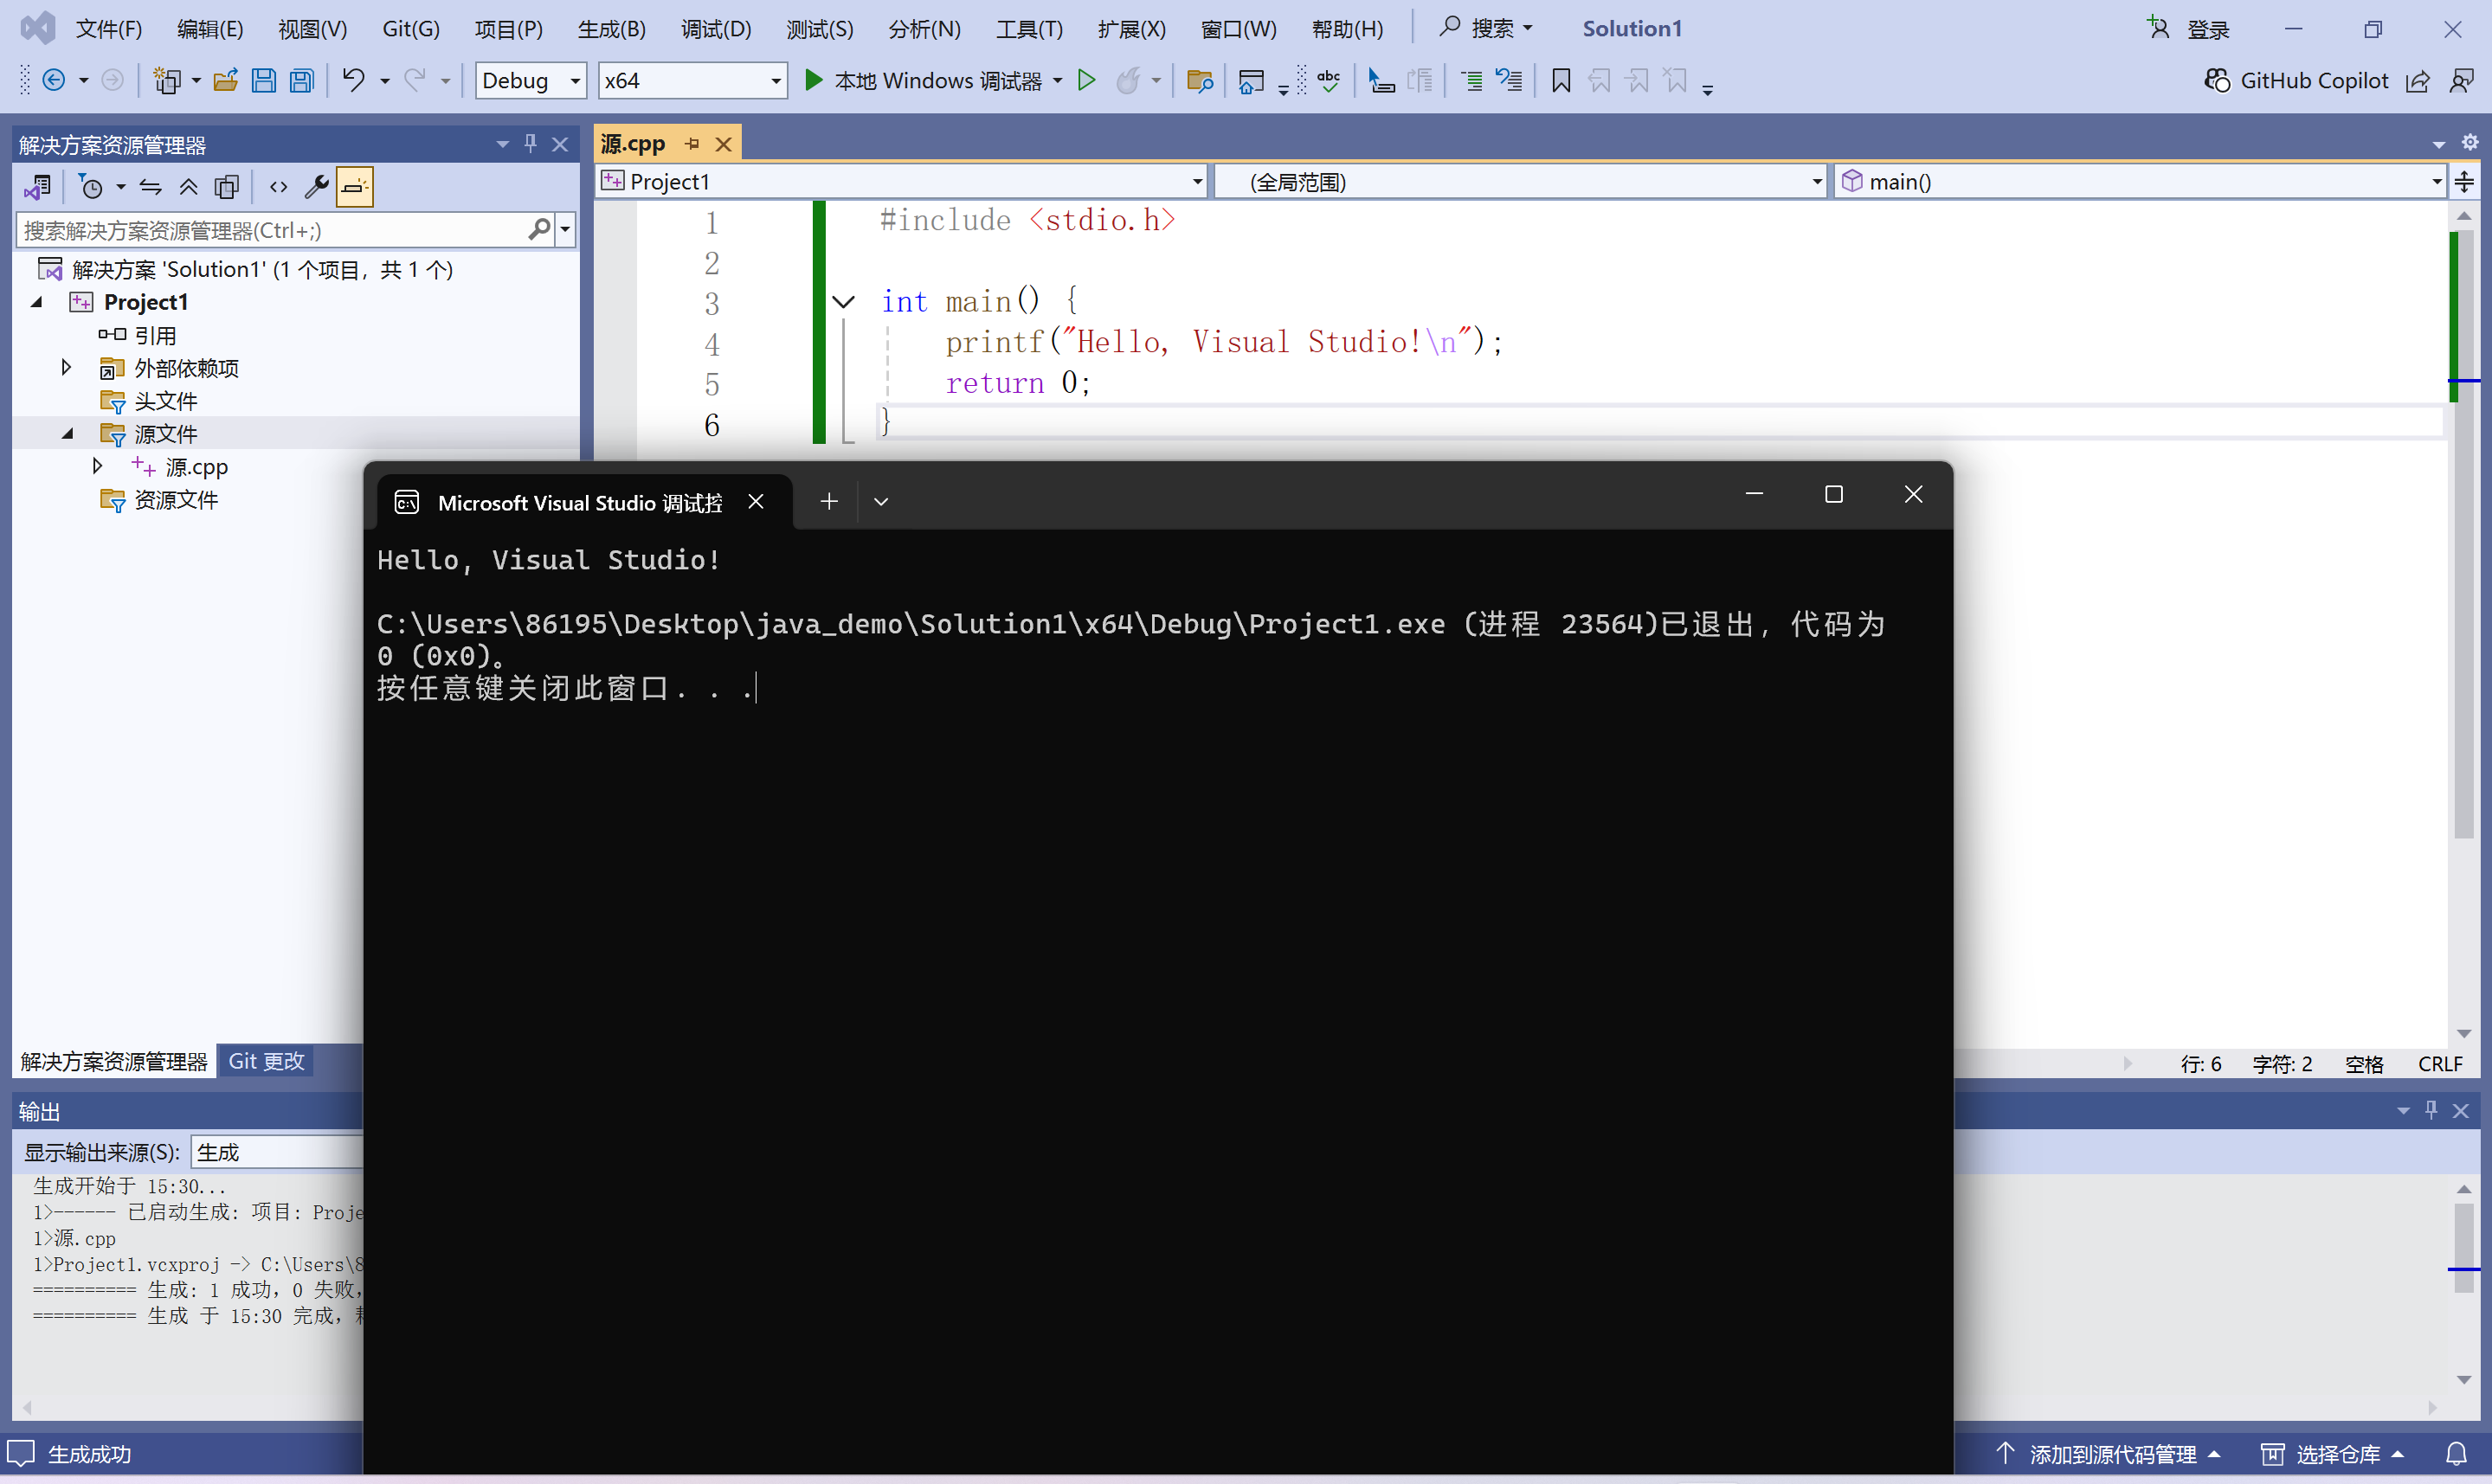Toggle pin on the 源.cpp tab

pos(692,144)
